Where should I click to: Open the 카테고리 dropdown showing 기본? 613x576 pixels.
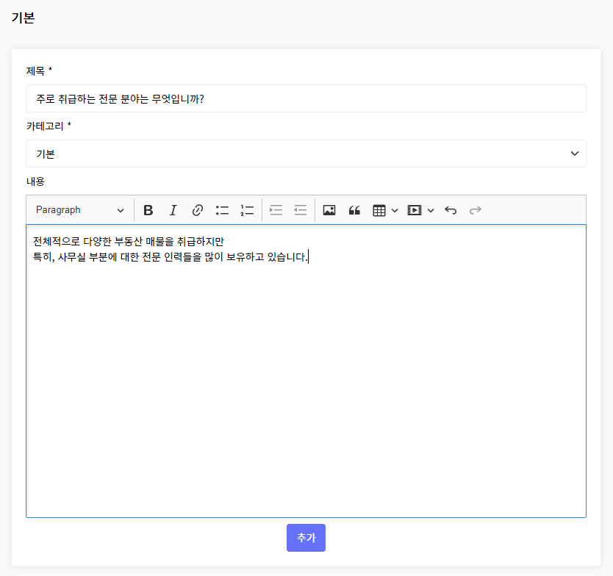click(x=306, y=154)
